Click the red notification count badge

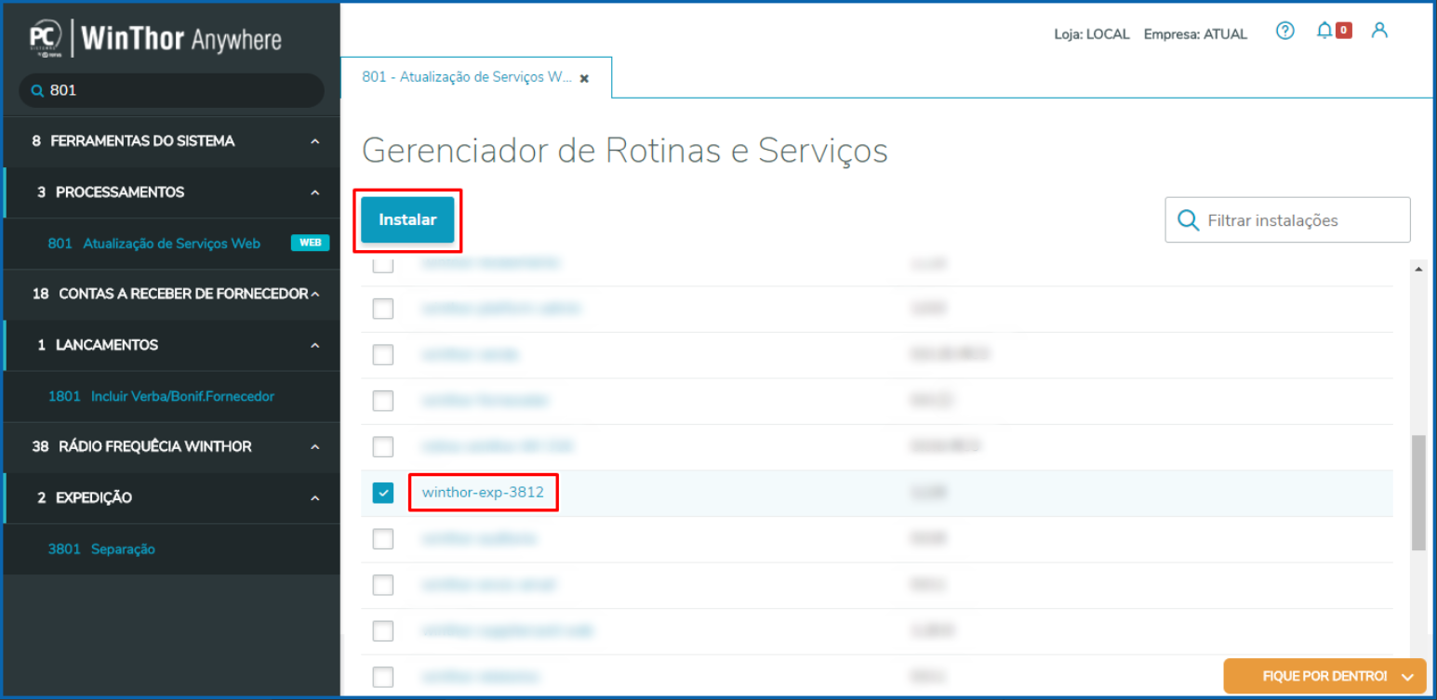pyautogui.click(x=1343, y=31)
